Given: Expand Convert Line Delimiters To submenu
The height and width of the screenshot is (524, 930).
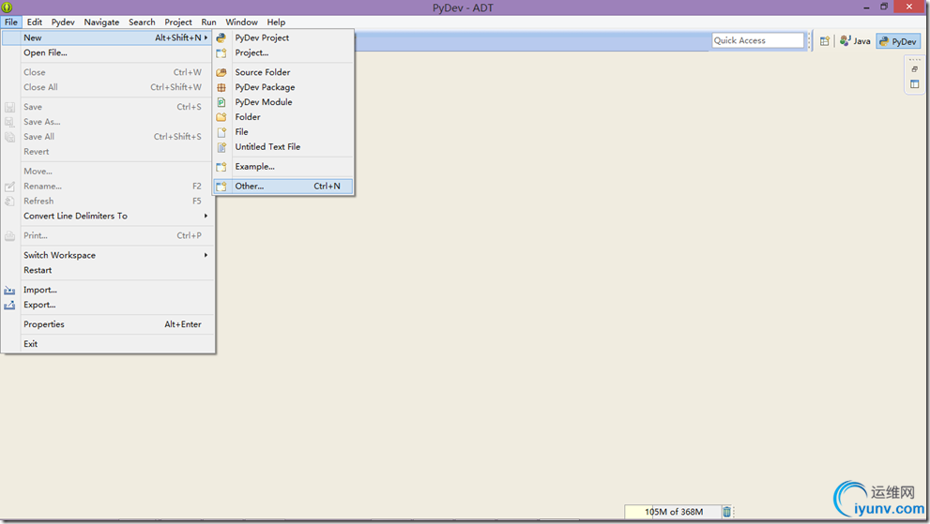Looking at the screenshot, I should pyautogui.click(x=107, y=216).
